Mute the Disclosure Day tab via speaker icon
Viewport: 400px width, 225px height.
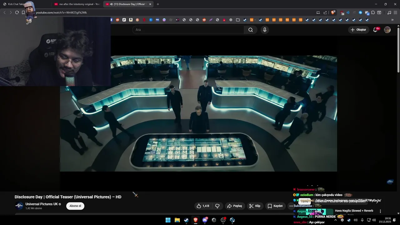point(111,4)
